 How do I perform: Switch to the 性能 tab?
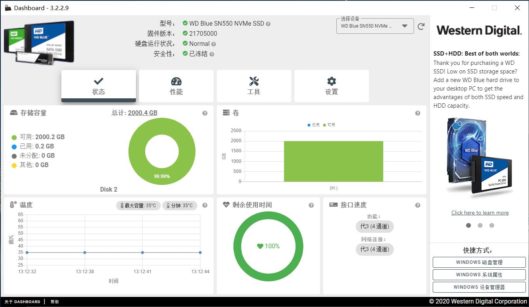(x=176, y=86)
